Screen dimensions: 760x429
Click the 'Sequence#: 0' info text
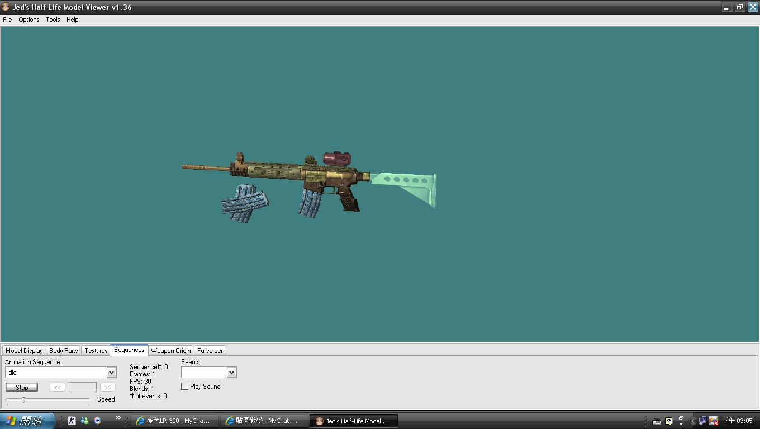coord(149,367)
